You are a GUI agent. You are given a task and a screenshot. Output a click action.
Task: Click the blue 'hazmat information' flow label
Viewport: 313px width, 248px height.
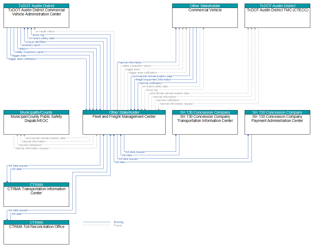[x=130, y=62]
